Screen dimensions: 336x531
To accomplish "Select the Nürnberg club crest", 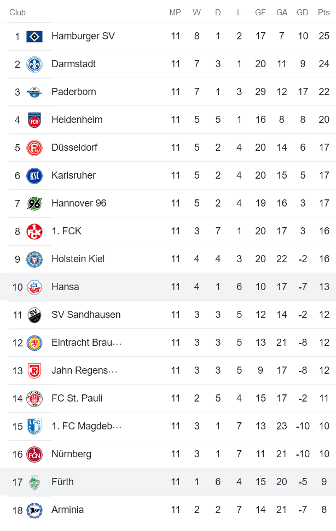I will click(33, 454).
